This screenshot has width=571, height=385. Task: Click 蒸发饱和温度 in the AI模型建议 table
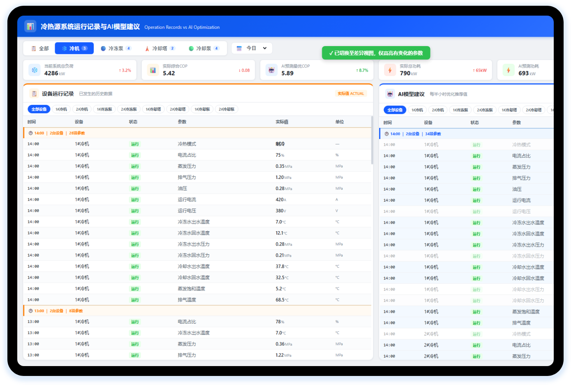[x=526, y=312]
